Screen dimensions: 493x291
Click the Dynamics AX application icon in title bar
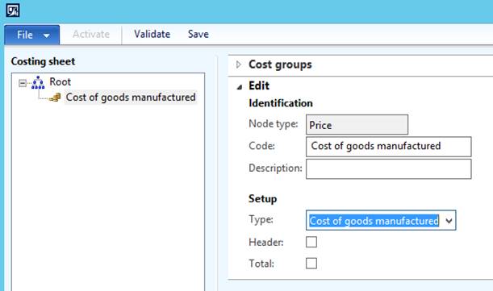tap(13, 10)
